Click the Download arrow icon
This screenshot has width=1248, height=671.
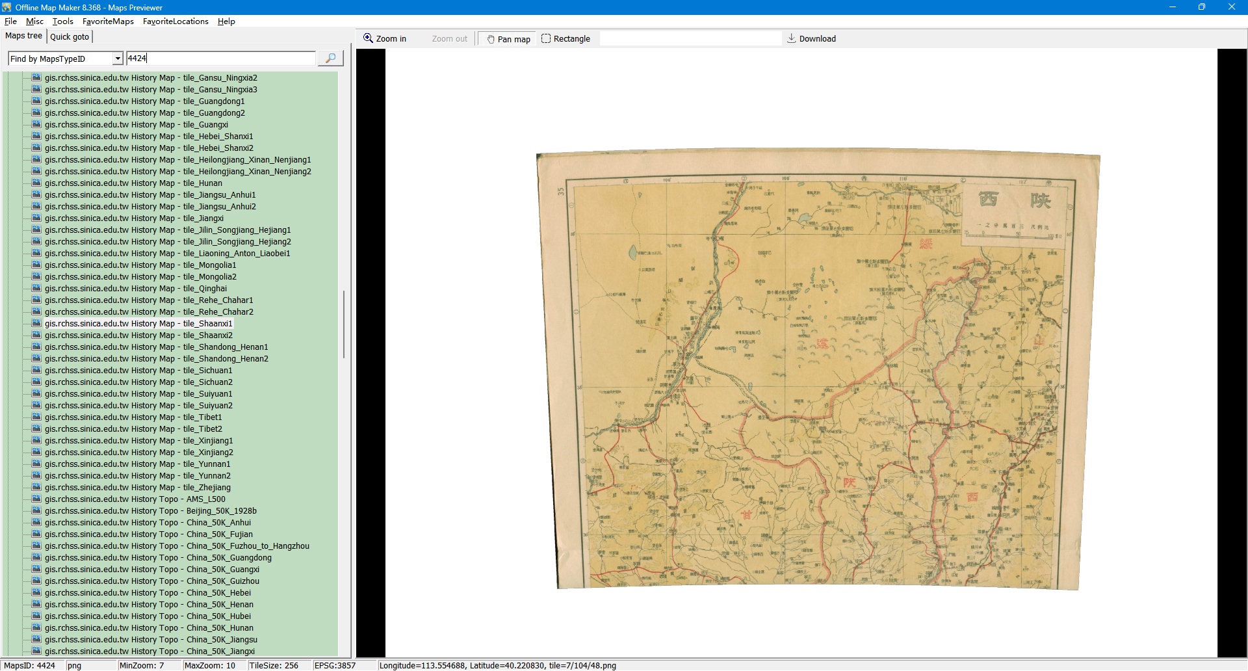click(791, 38)
